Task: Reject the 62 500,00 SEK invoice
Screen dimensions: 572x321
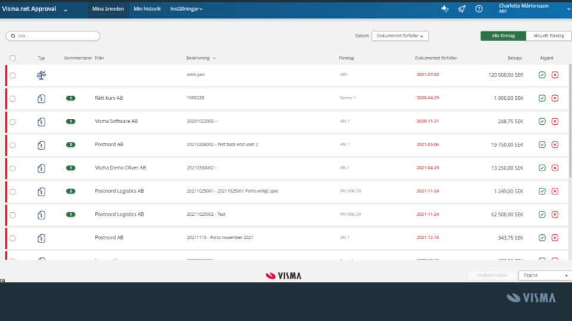Action: [x=555, y=215]
